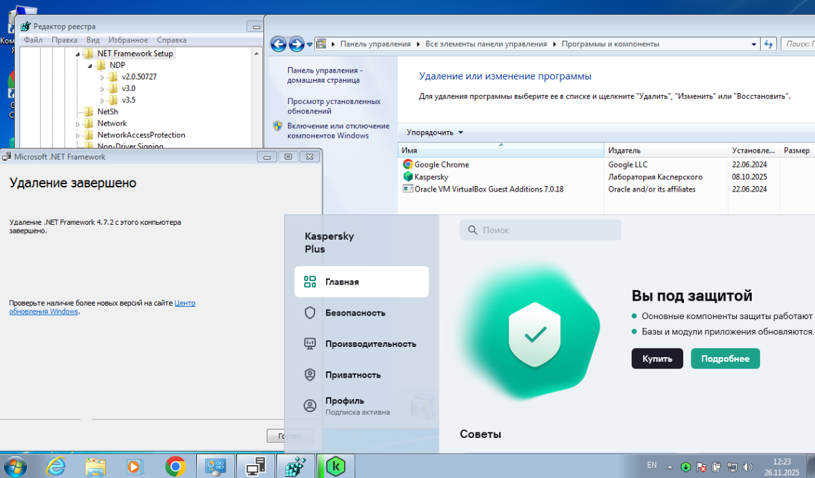Open 'Главная' tab in Kaspersky sidebar
This screenshot has width=815, height=478.
(x=361, y=282)
